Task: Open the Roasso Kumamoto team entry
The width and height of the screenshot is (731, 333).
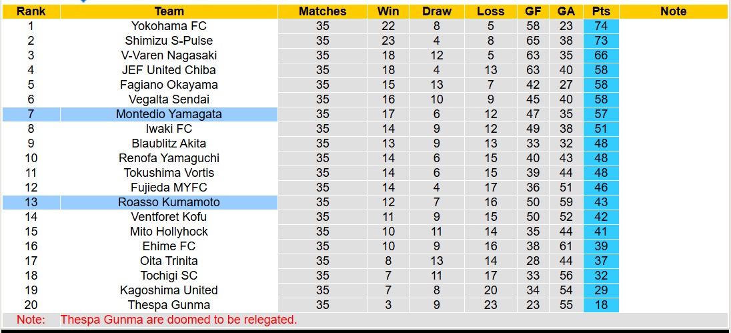Action: [169, 202]
